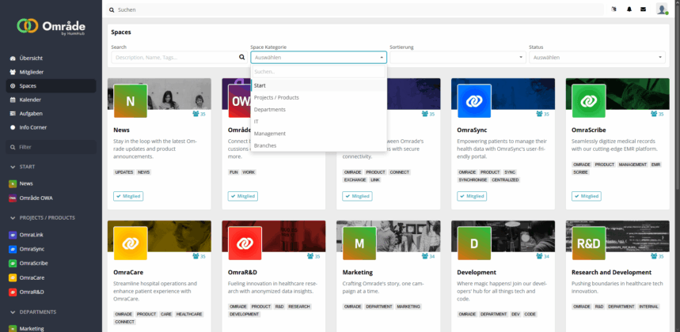The width and height of the screenshot is (680, 332).
Task: Open the user profile avatar menu
Action: [x=662, y=9]
